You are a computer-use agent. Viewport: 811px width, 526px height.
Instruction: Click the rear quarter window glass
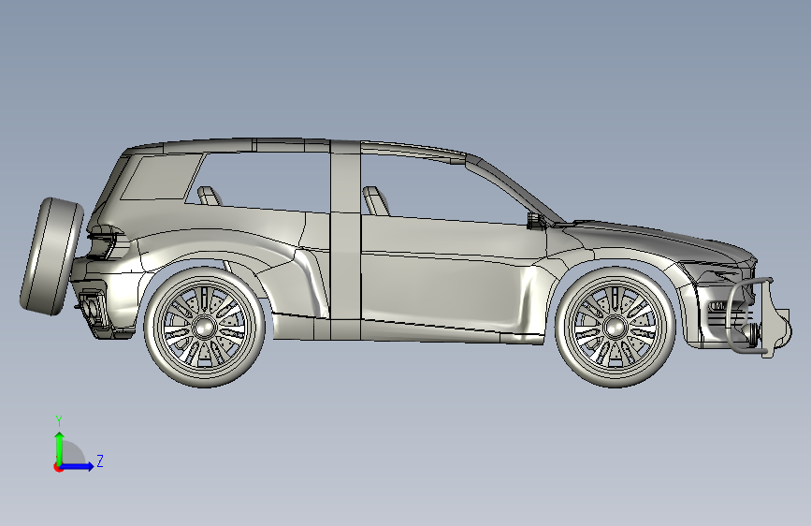click(162, 177)
